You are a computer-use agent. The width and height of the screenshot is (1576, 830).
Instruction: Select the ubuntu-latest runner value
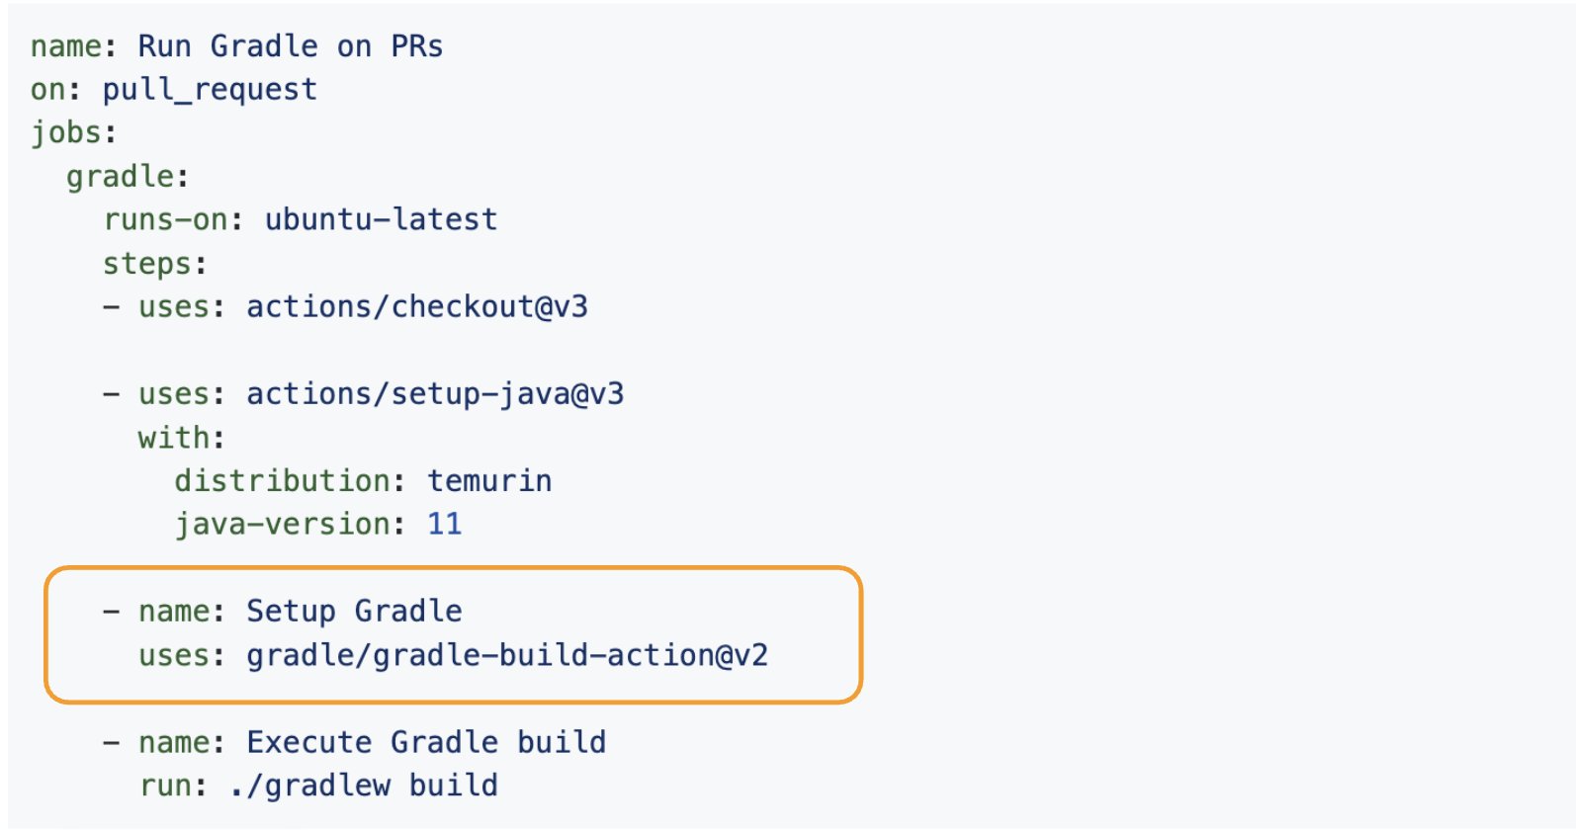tap(381, 219)
